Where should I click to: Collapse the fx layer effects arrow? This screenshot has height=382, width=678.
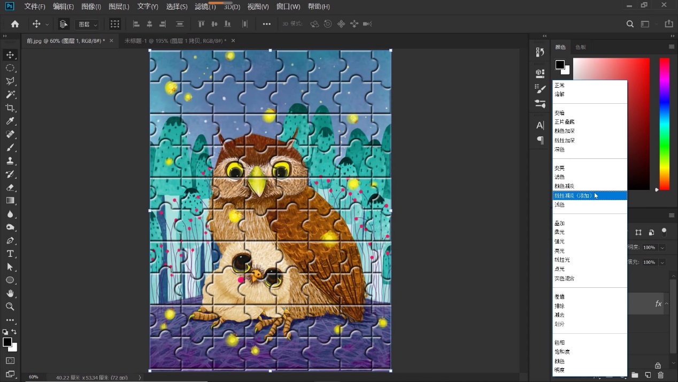click(666, 304)
